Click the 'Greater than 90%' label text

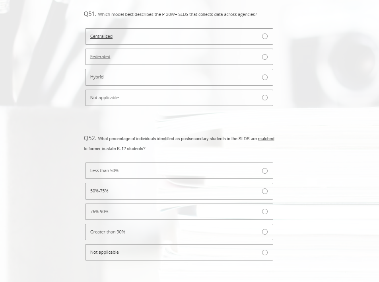[x=107, y=232]
